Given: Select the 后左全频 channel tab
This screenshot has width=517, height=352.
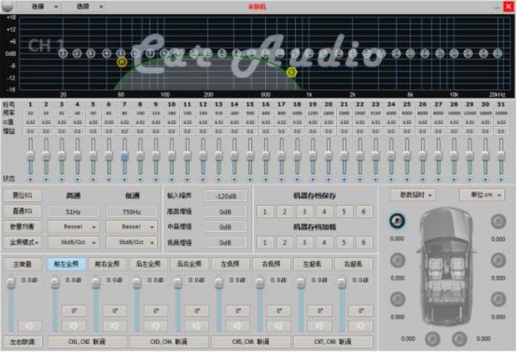Looking at the screenshot, I should coord(149,264).
